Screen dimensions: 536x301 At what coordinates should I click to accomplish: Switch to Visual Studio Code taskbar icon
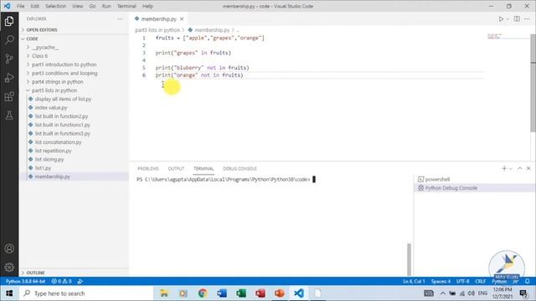tap(298, 293)
